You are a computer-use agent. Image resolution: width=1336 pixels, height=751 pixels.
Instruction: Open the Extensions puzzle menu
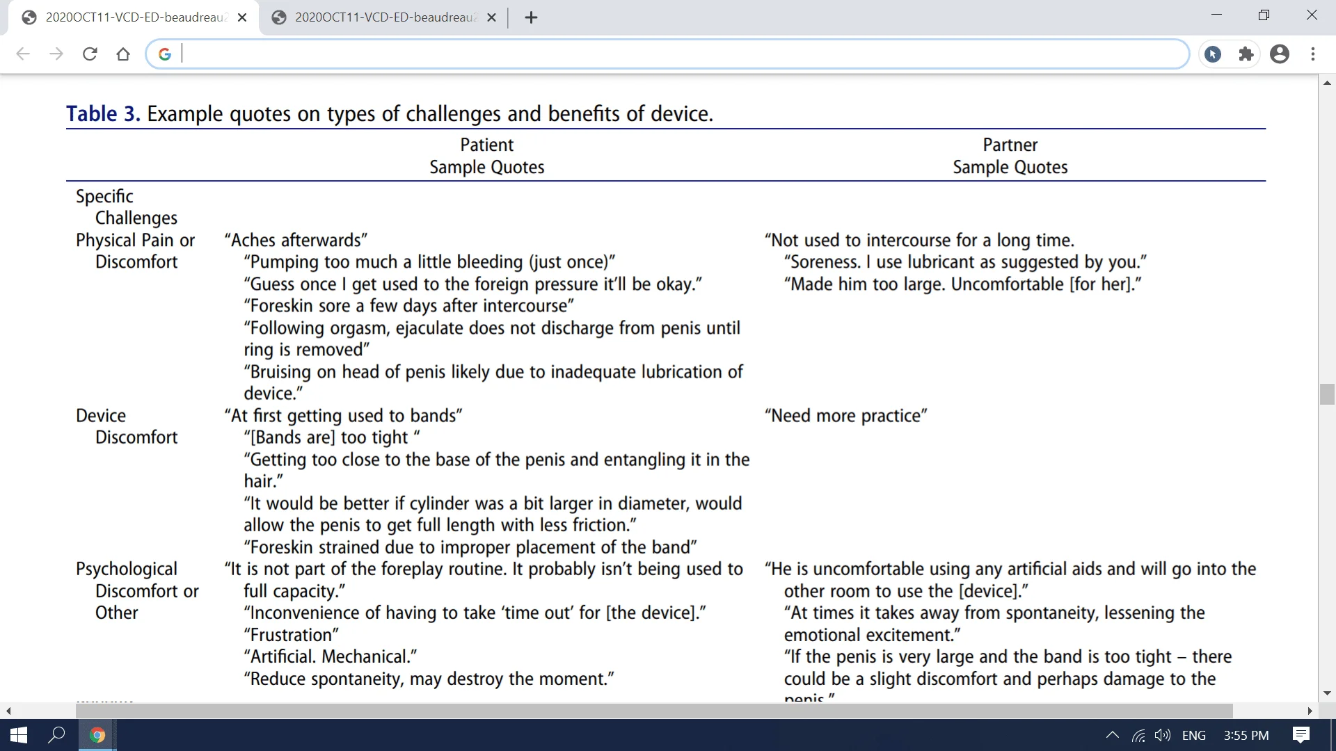1246,54
